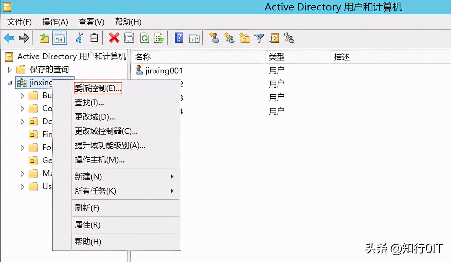Click the clipboard Paste toolbar icon

[x=94, y=38]
